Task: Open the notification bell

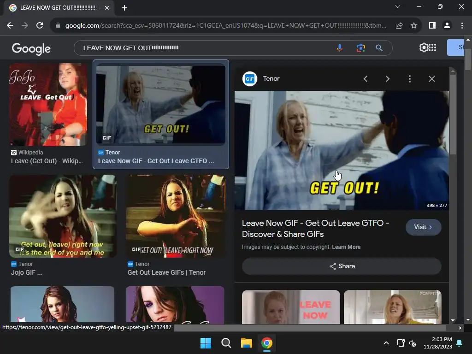Action: tap(460, 343)
